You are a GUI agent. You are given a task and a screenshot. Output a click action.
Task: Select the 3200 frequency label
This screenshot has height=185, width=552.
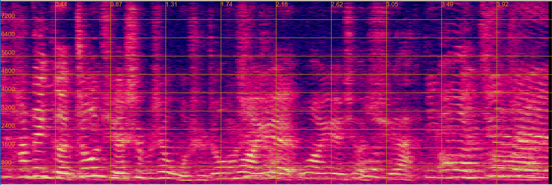click(x=8, y=107)
